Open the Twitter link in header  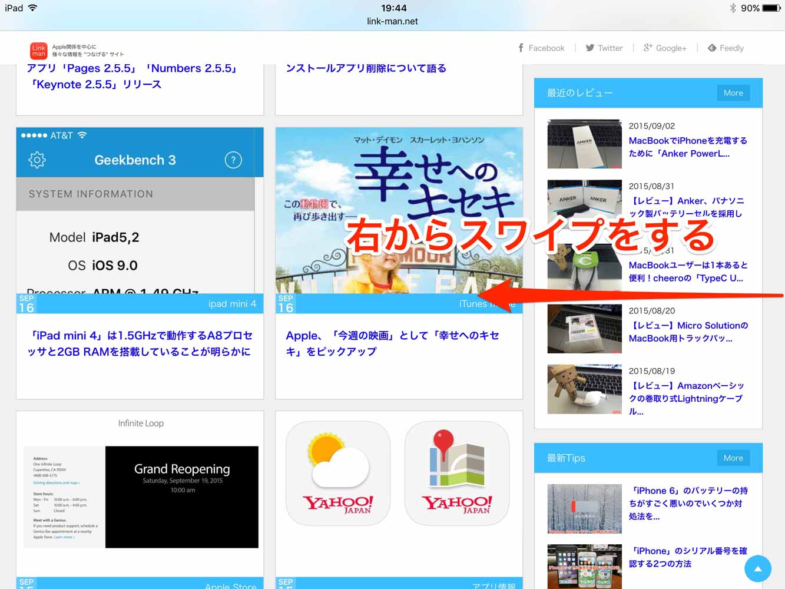(604, 48)
